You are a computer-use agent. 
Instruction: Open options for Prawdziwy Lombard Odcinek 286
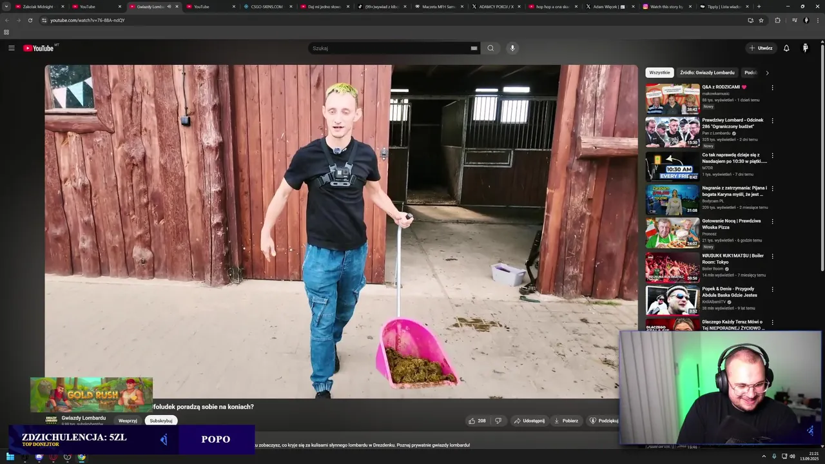(x=772, y=121)
